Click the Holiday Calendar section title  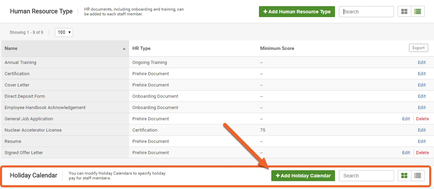(x=34, y=175)
